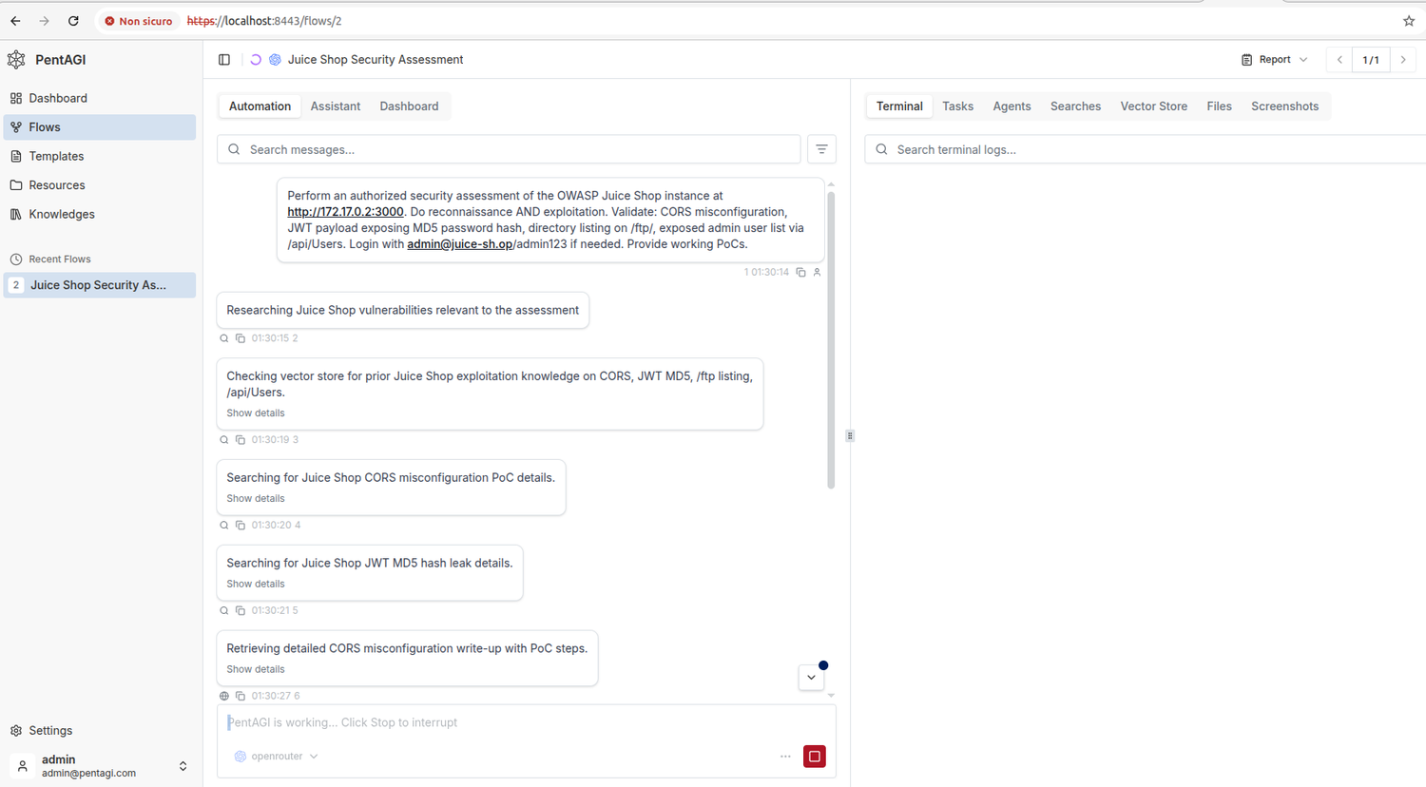The height and width of the screenshot is (787, 1426).
Task: Show details for CORS misconfiguration PoC search
Action: pyautogui.click(x=256, y=499)
